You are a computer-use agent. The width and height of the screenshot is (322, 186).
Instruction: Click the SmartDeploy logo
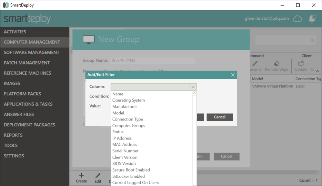click(27, 19)
